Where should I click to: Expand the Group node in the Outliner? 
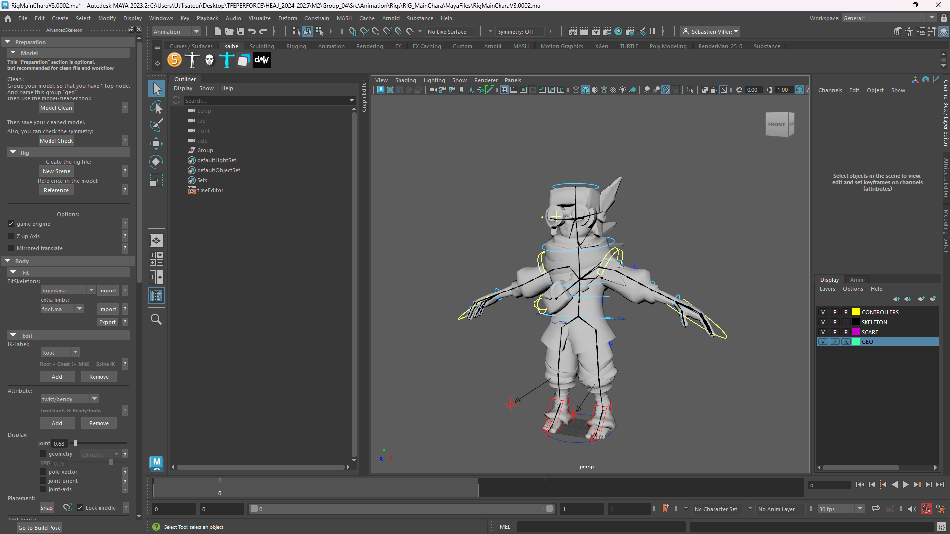click(x=182, y=150)
